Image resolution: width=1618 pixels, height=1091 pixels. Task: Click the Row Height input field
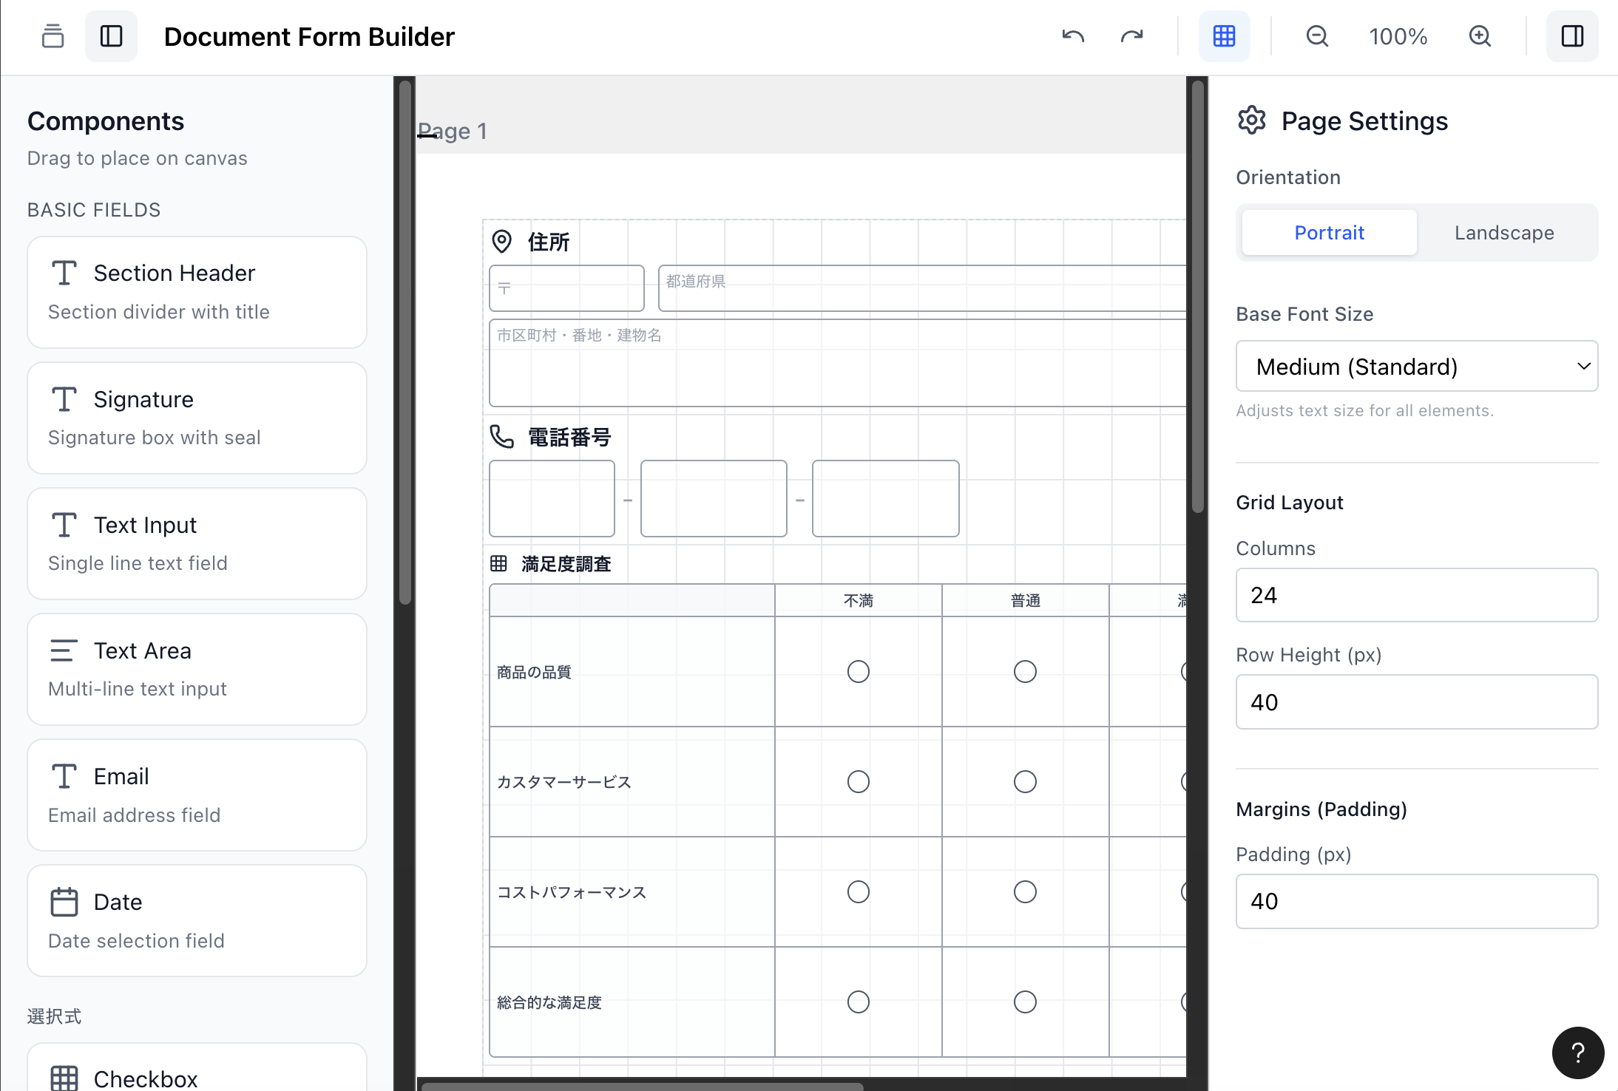pyautogui.click(x=1416, y=702)
